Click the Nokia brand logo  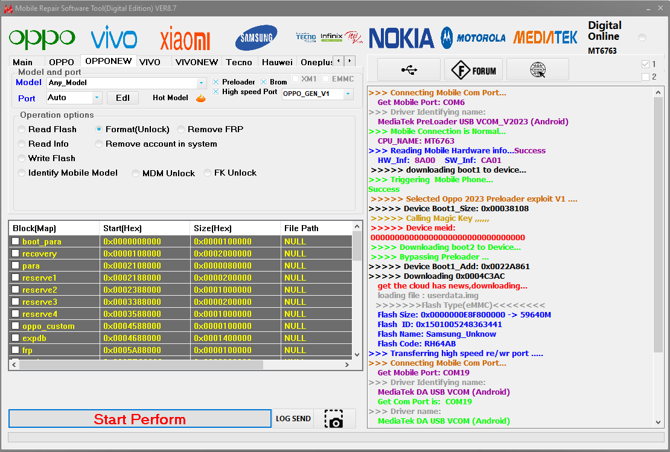click(x=401, y=38)
